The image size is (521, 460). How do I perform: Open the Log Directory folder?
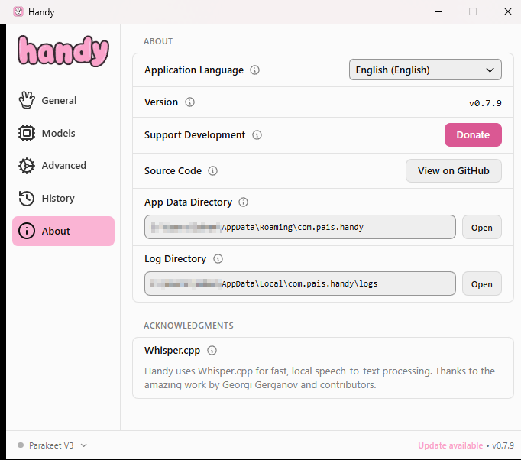pos(481,284)
